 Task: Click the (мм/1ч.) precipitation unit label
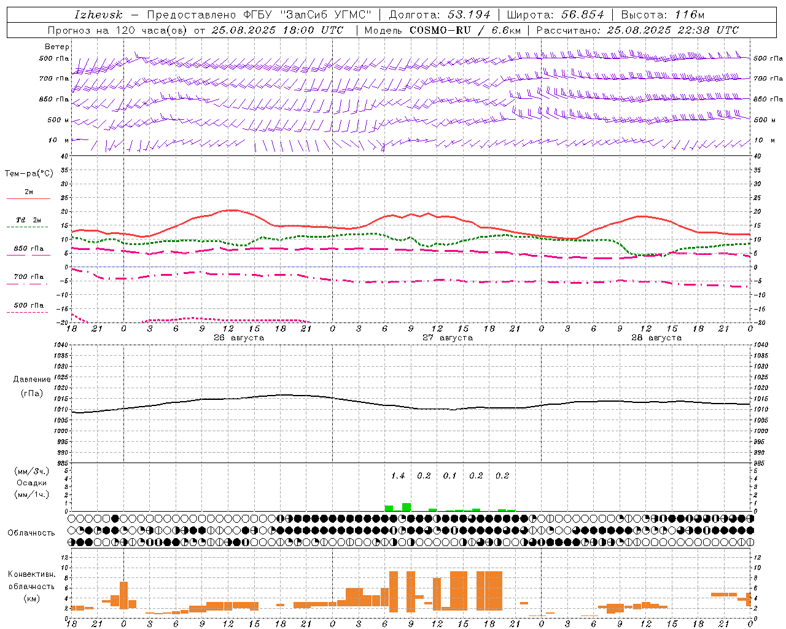pos(32,494)
